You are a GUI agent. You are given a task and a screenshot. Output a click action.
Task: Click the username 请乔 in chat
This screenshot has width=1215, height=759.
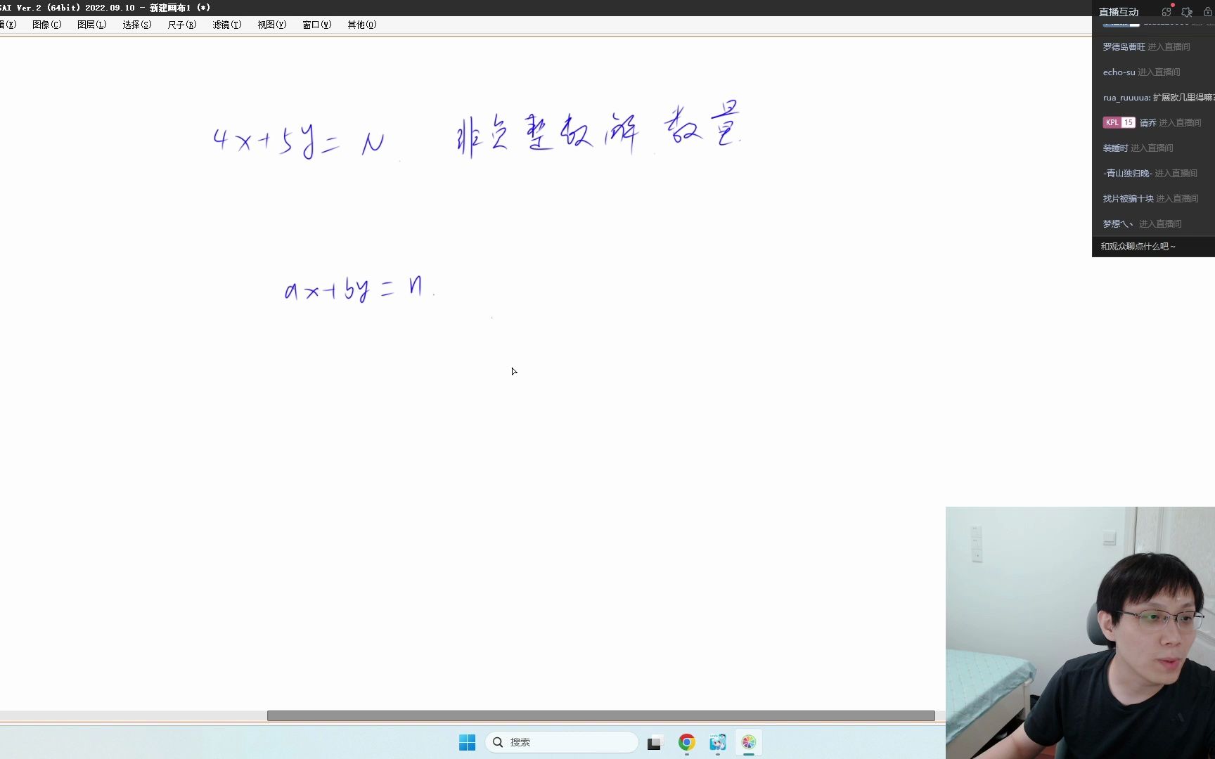point(1147,123)
